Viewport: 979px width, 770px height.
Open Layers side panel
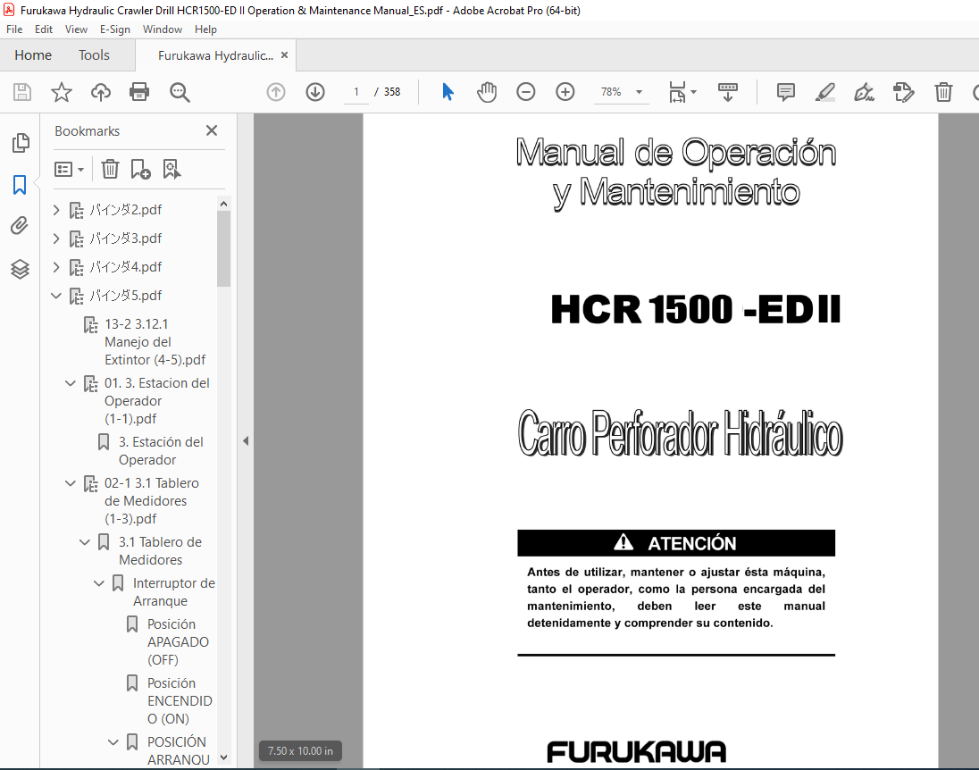tap(20, 269)
